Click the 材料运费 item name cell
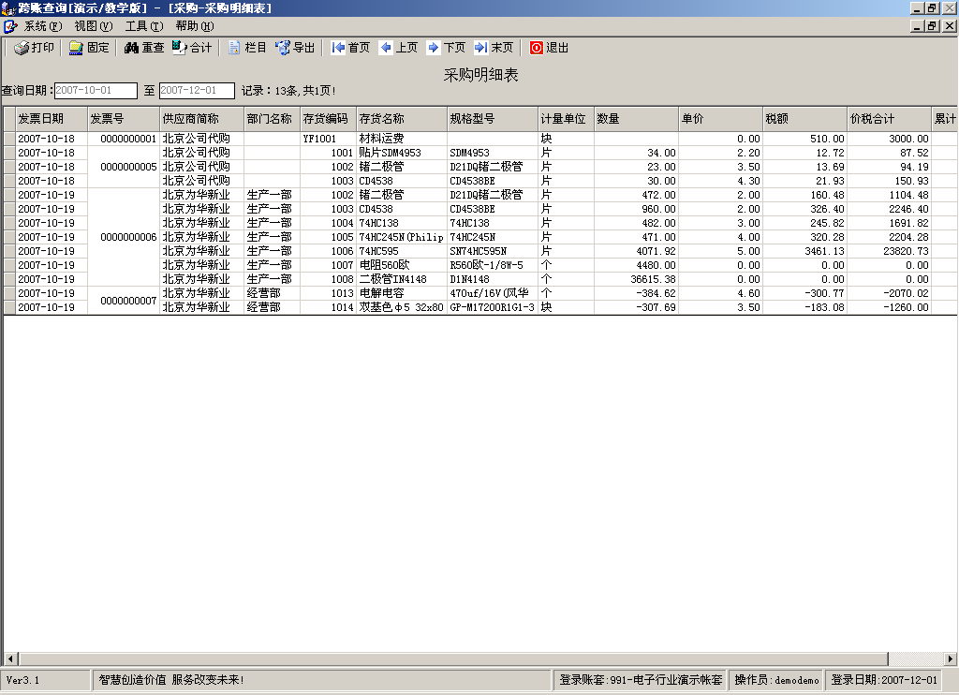The image size is (959, 695). 402,139
